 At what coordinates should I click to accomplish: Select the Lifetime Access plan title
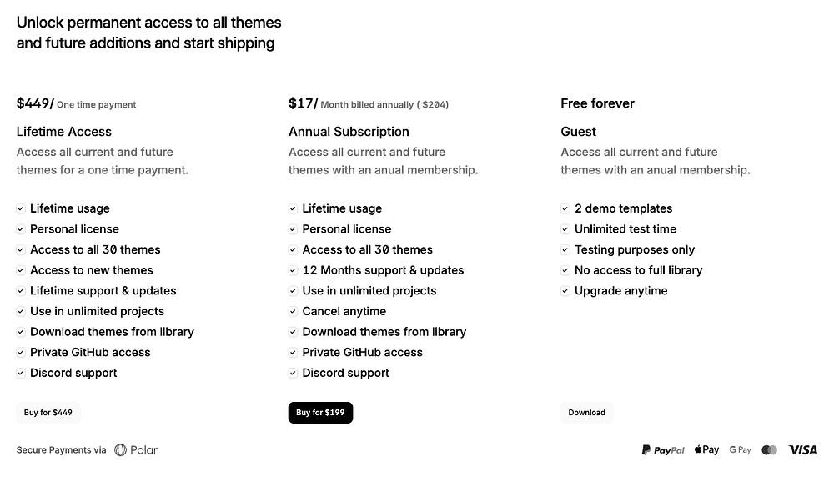(x=64, y=132)
